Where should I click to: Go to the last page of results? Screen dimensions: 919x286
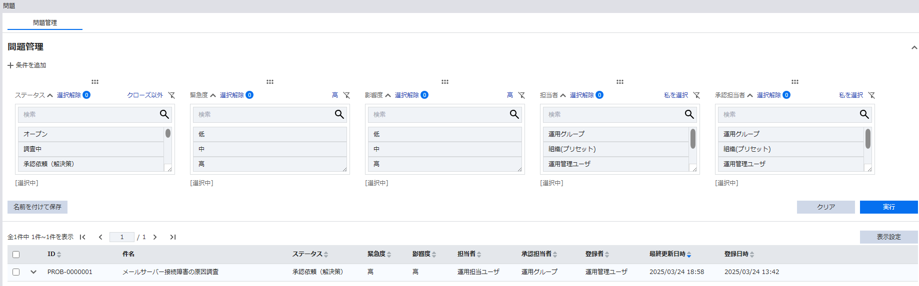[173, 237]
